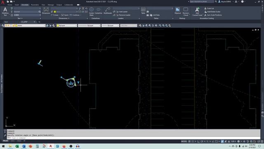Activate the Multileader tool
The image size is (264, 149).
(108, 11)
